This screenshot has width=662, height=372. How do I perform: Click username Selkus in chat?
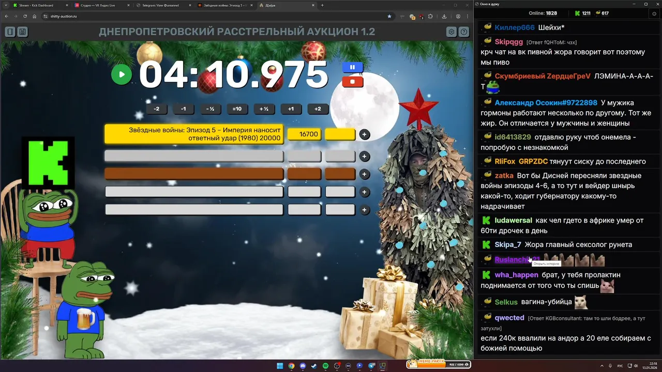[x=506, y=302]
